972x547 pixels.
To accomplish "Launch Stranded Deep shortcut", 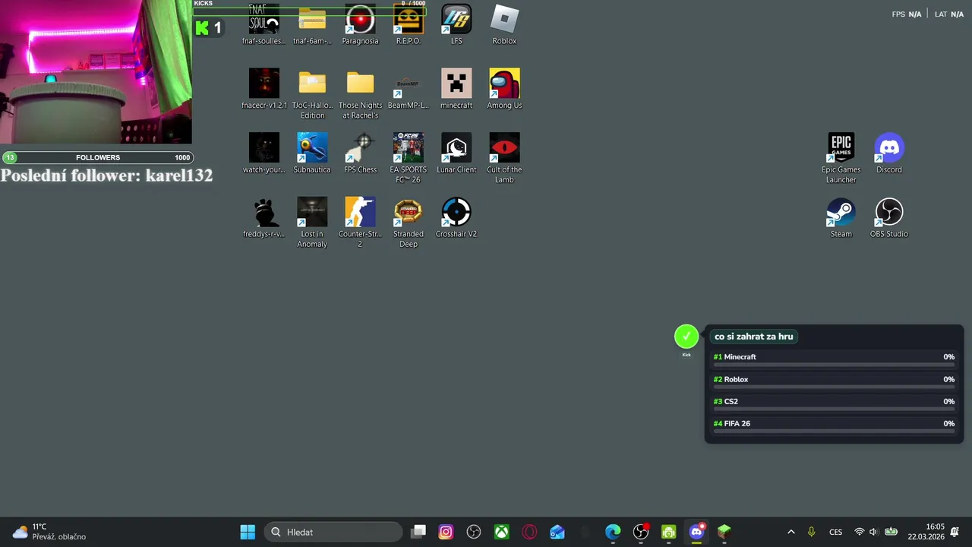I will pyautogui.click(x=408, y=223).
